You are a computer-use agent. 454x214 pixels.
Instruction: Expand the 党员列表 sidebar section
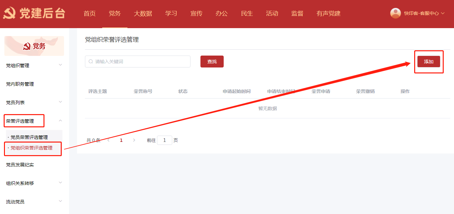coord(60,102)
